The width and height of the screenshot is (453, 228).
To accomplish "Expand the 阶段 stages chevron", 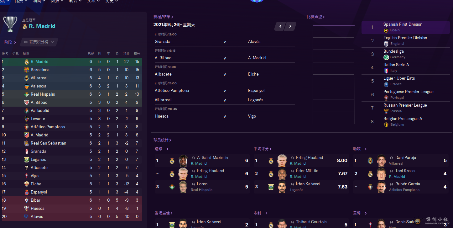I will pos(15,42).
